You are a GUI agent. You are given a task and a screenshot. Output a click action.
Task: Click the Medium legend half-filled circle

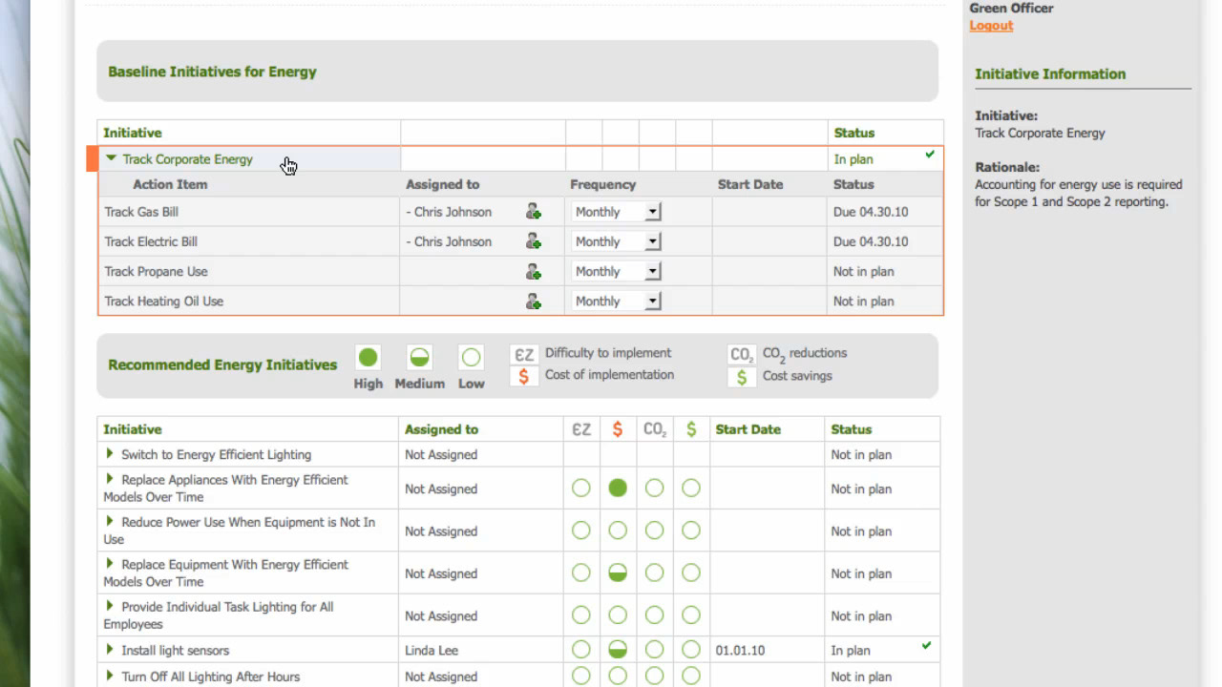(x=419, y=358)
